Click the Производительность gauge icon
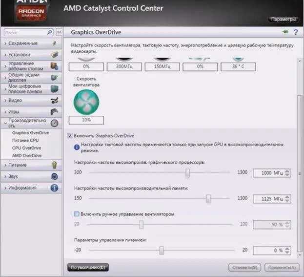304x277 pixels. pyautogui.click(x=55, y=123)
